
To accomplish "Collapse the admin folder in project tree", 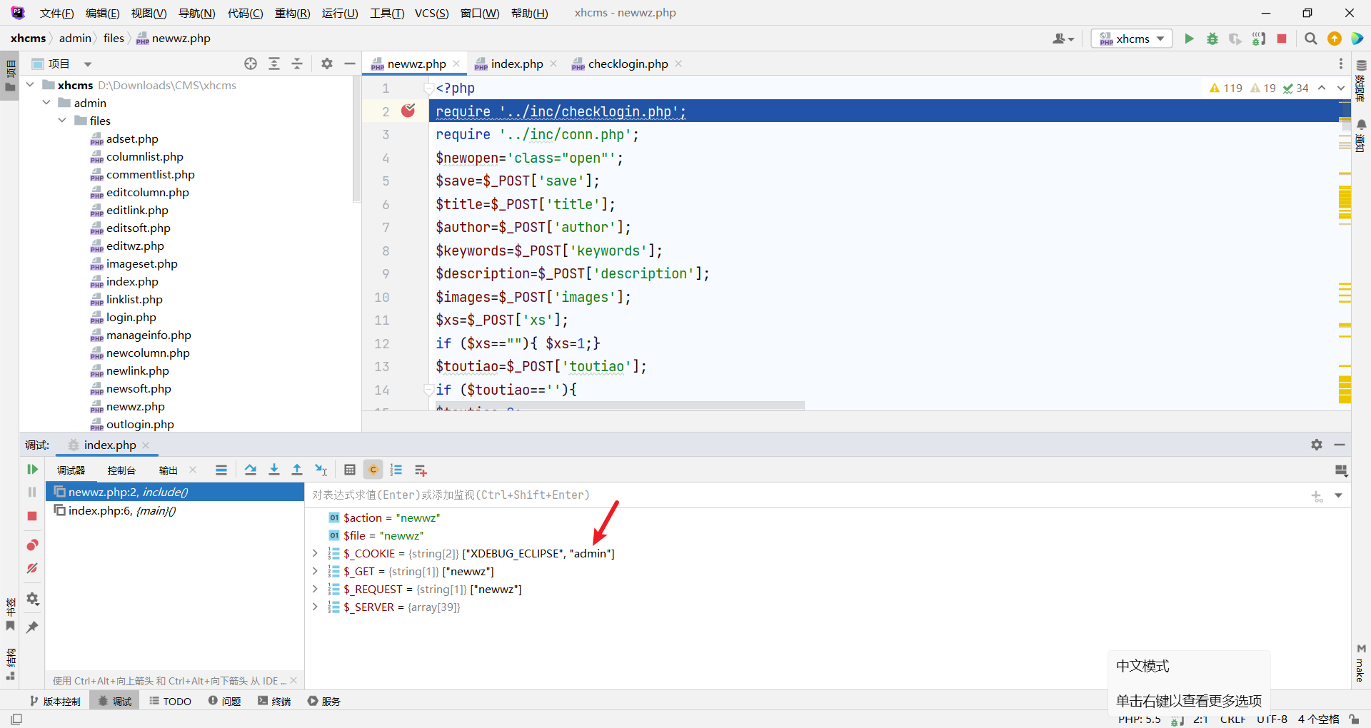I will click(x=46, y=103).
